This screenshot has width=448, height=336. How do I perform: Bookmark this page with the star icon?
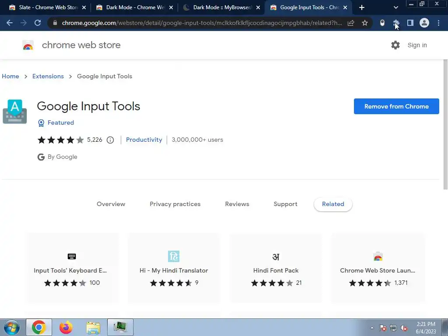point(365,23)
